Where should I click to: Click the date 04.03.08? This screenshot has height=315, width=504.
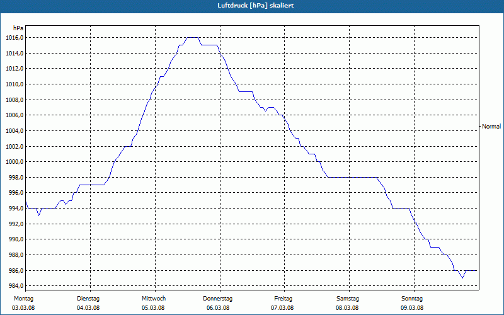pyautogui.click(x=88, y=308)
